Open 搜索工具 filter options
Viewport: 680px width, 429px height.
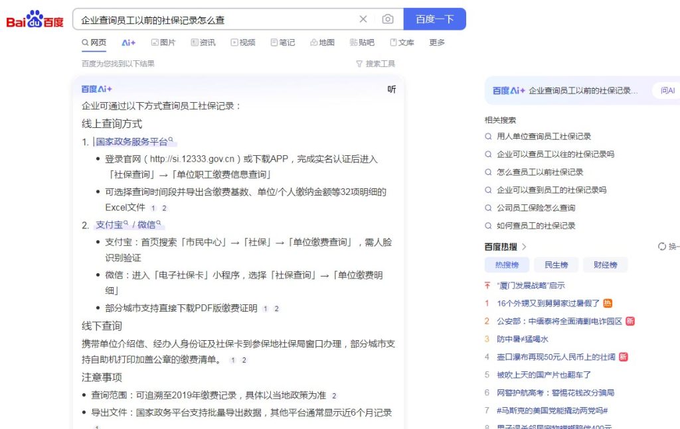(376, 64)
